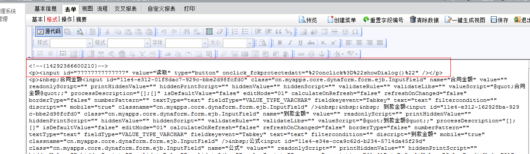530x154 pixels.
Task: Switch to the 打印 tab
Action: 189,9
